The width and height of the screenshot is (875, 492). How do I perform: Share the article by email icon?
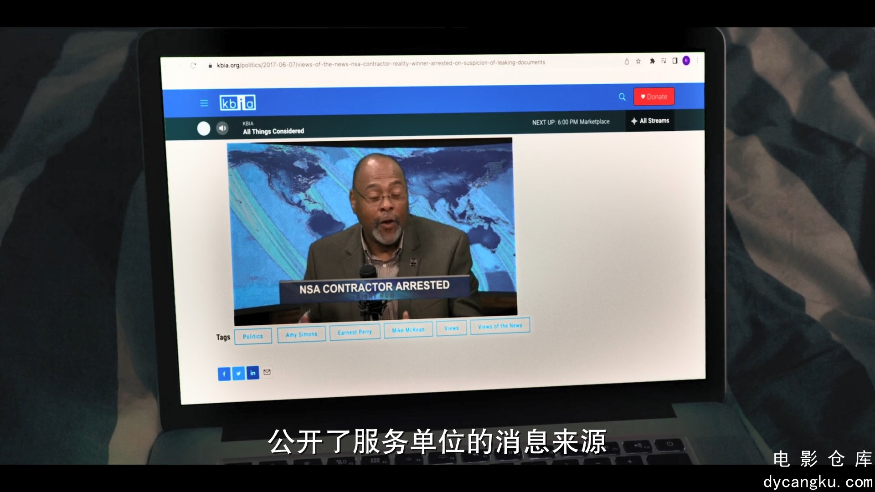pyautogui.click(x=267, y=372)
